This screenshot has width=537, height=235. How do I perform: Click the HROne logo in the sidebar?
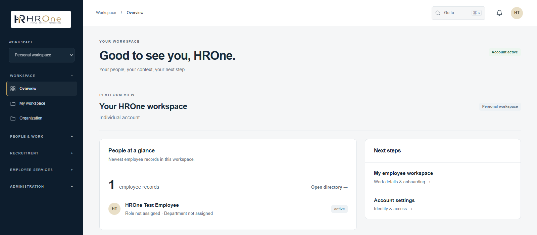click(41, 19)
